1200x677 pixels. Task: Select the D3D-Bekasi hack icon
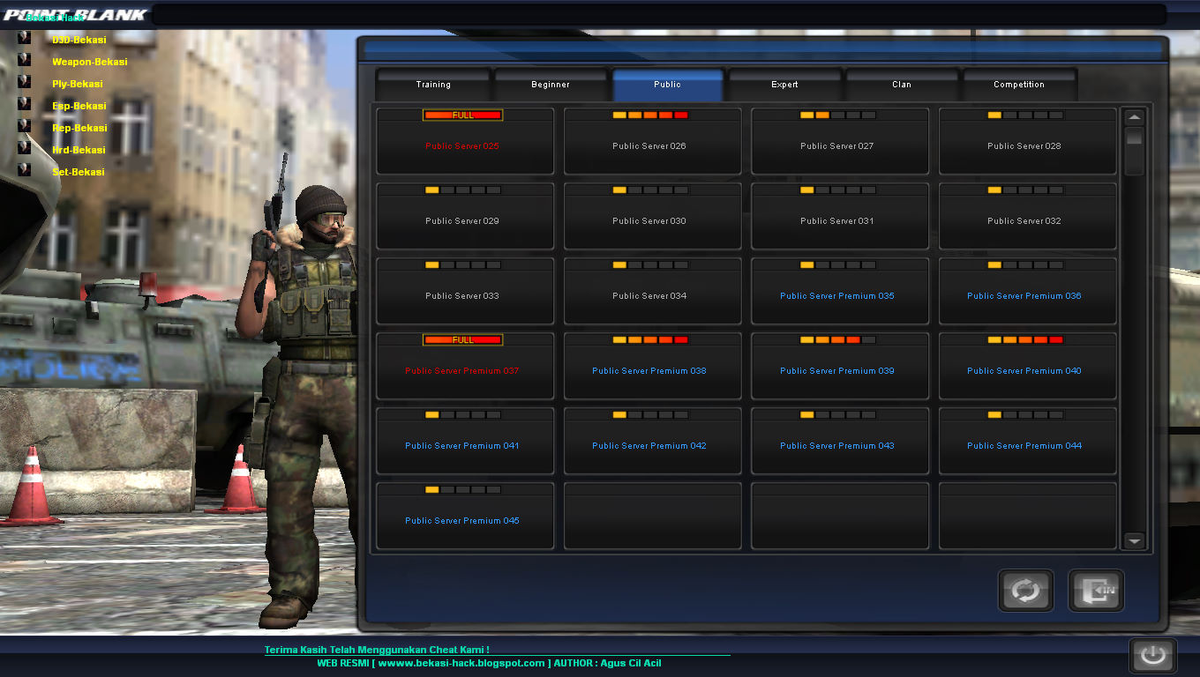point(22,39)
